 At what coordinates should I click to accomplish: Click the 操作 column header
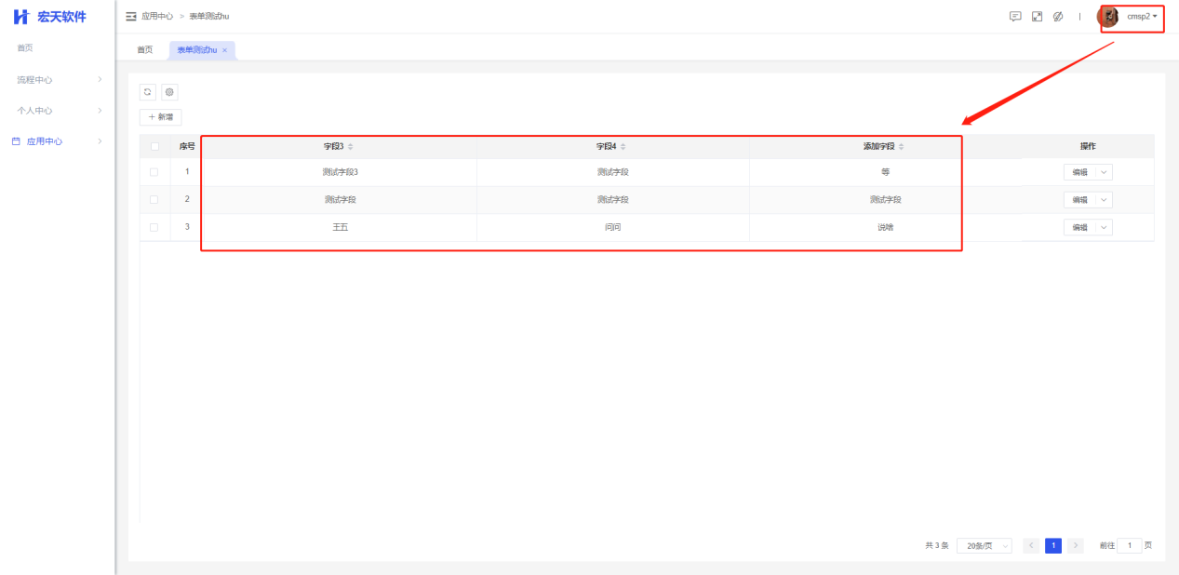1088,147
